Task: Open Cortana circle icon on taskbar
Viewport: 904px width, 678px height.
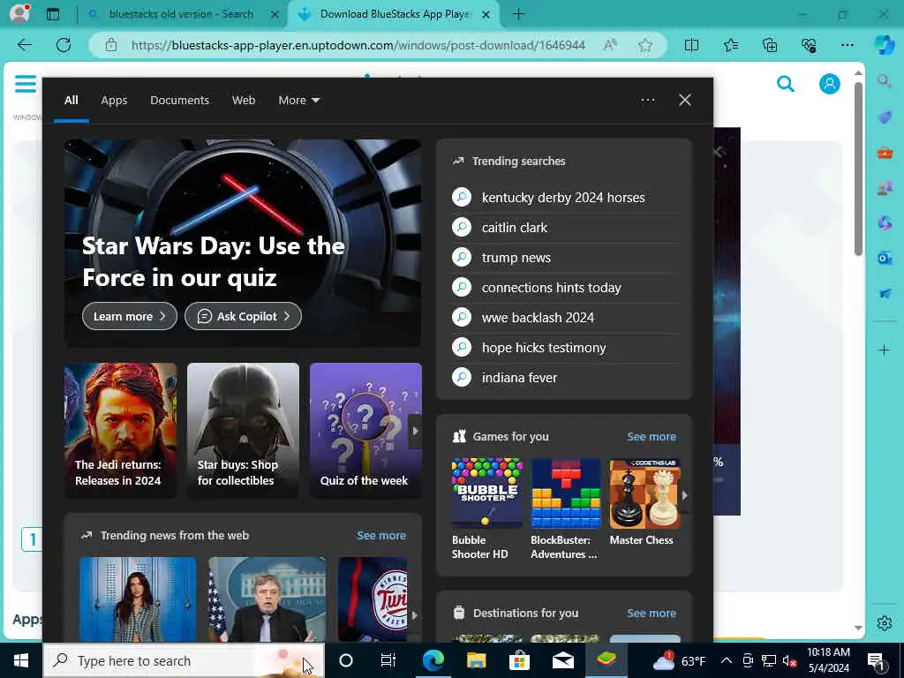Action: (x=346, y=660)
